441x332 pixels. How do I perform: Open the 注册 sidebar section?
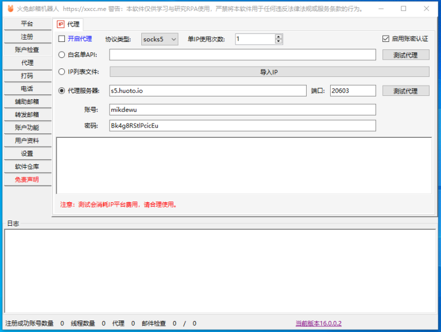(28, 37)
